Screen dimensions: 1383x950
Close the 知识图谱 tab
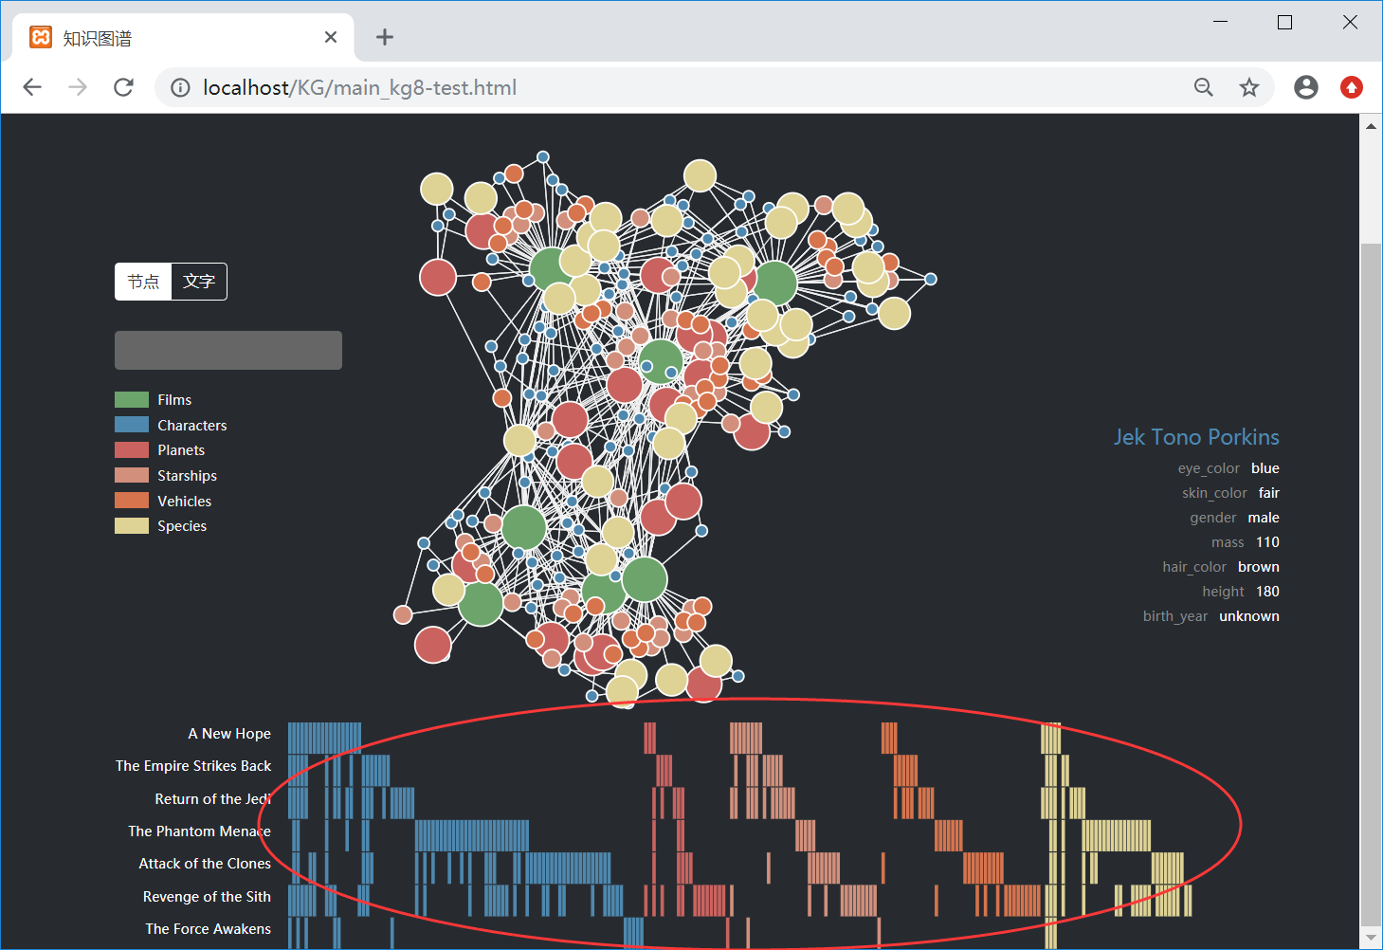click(331, 37)
